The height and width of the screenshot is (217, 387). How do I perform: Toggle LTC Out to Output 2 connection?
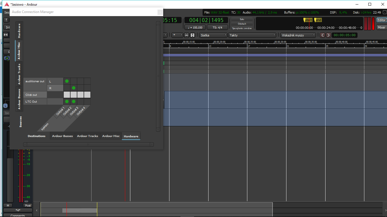[74, 101]
